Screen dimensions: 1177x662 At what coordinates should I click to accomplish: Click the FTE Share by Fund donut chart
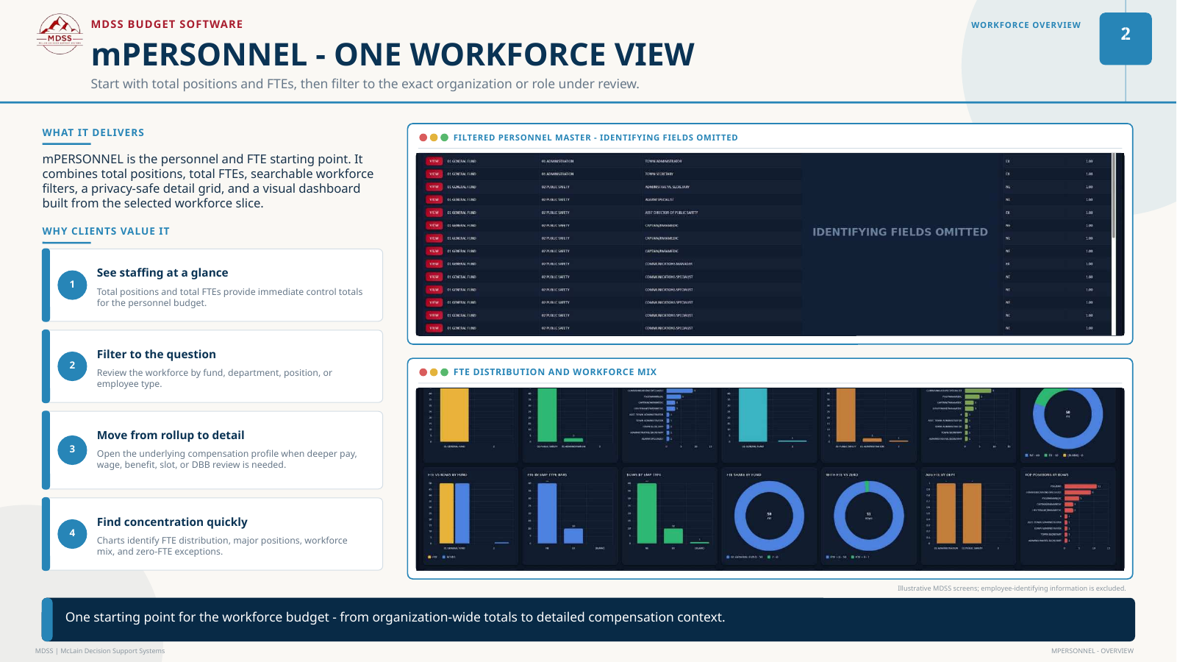point(769,516)
